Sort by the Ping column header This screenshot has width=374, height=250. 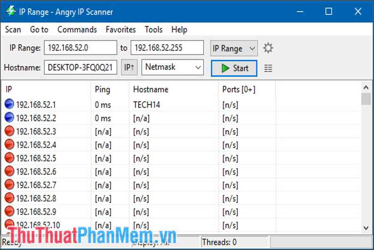point(110,90)
